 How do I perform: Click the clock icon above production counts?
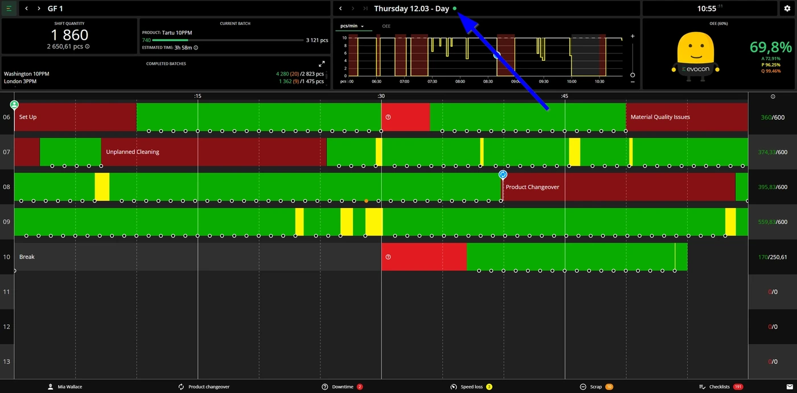coord(773,97)
